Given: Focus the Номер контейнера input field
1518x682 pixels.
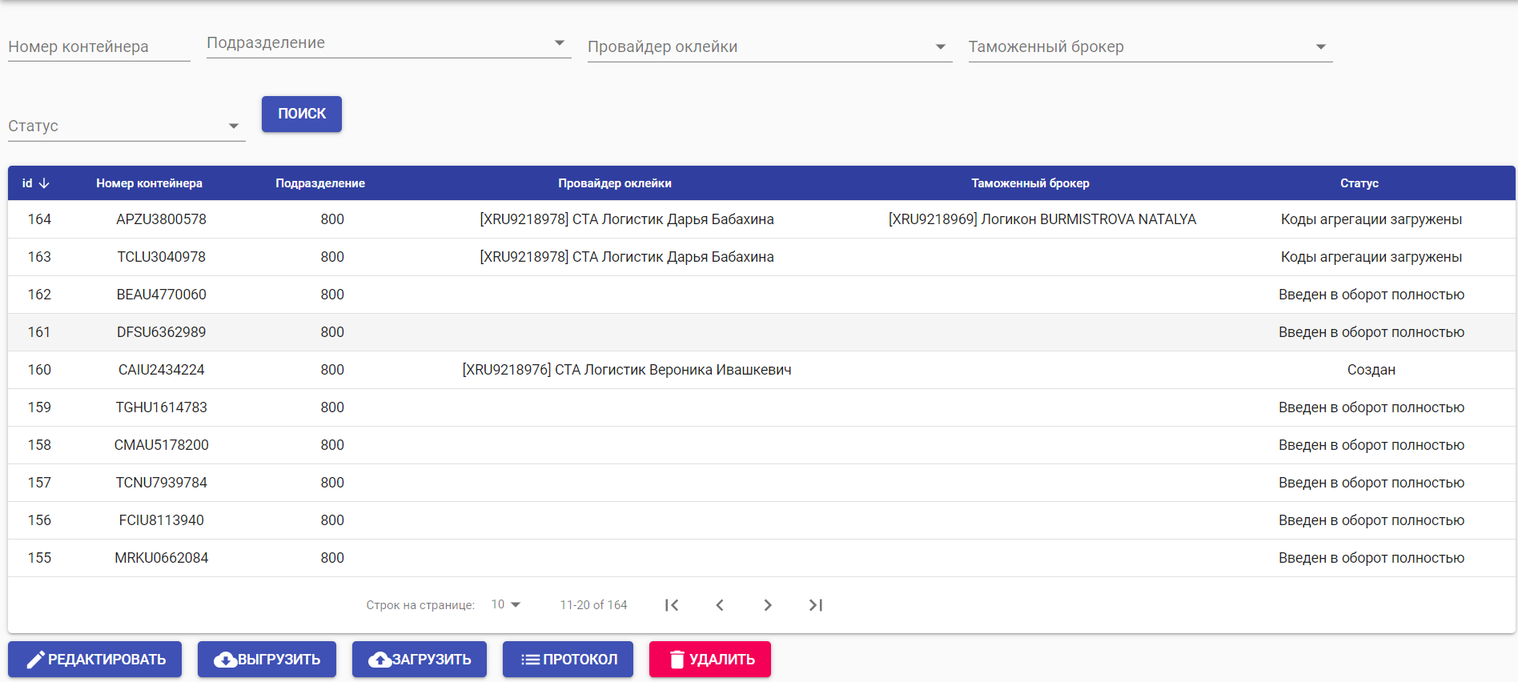Looking at the screenshot, I should [x=98, y=47].
